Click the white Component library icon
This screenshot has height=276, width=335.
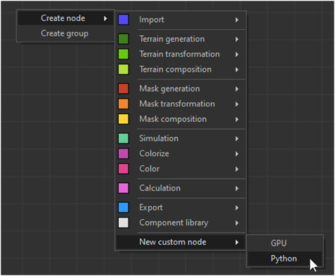(123, 223)
